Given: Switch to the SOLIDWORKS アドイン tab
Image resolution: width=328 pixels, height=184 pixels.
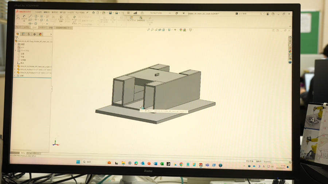Looking at the screenshot, I should 64,28.
